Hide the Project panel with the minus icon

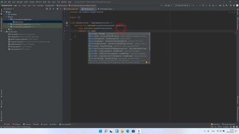pos(60,9)
